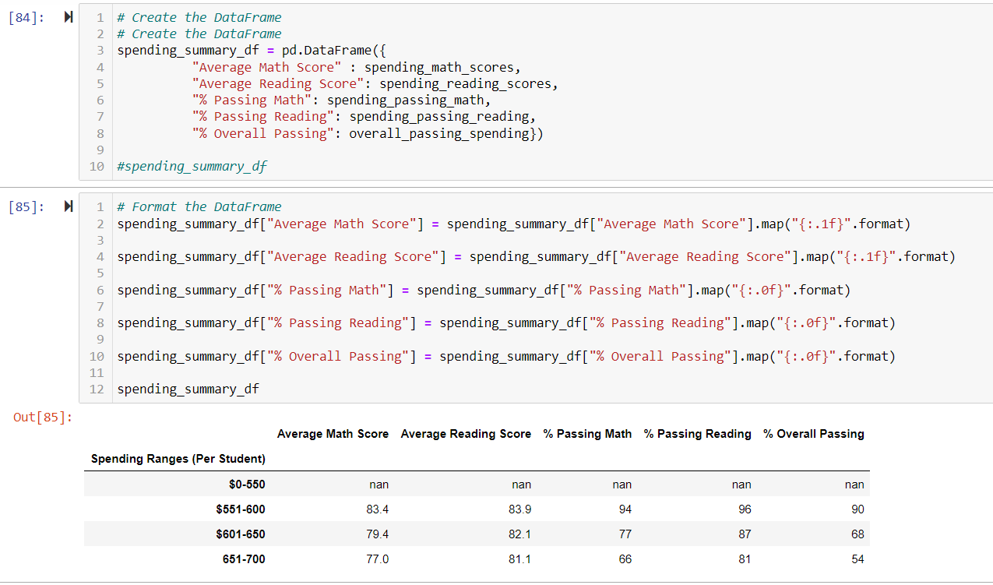Click the 81 value in 651-700 row
This screenshot has width=993, height=585.
(x=745, y=559)
